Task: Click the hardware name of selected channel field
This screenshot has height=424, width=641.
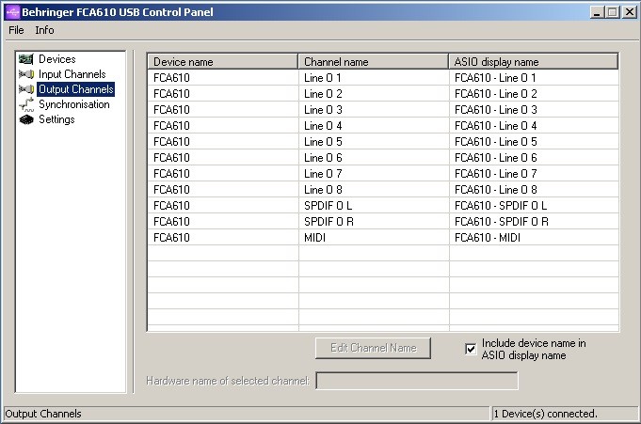Action: 417,381
